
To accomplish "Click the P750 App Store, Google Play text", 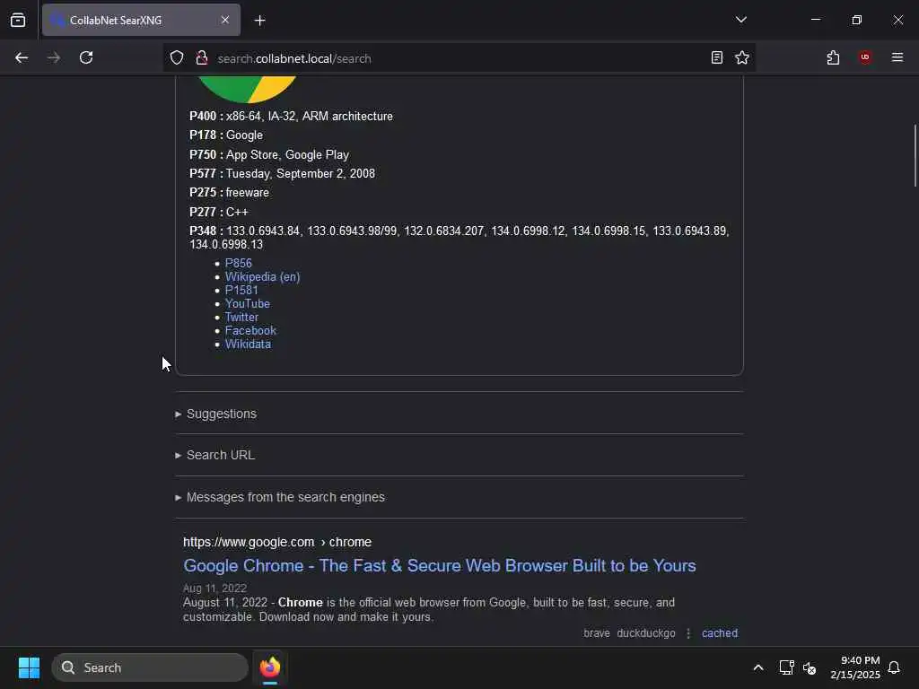I will 269,154.
